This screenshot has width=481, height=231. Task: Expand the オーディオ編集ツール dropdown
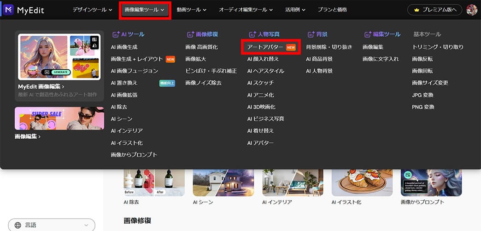(x=246, y=10)
